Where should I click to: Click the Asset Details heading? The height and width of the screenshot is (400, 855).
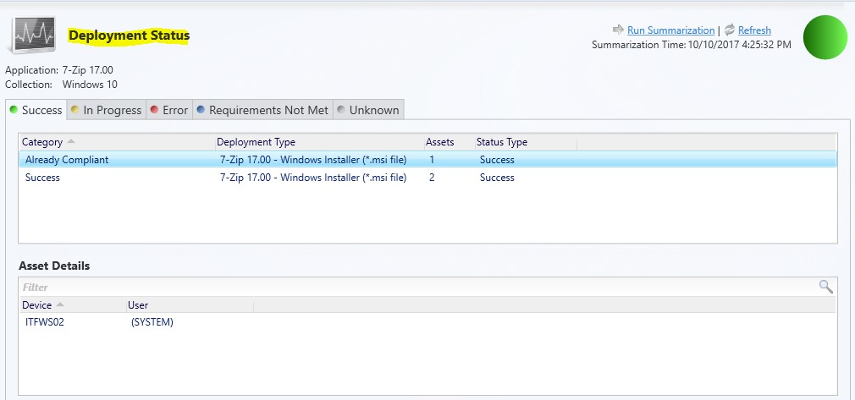click(54, 266)
